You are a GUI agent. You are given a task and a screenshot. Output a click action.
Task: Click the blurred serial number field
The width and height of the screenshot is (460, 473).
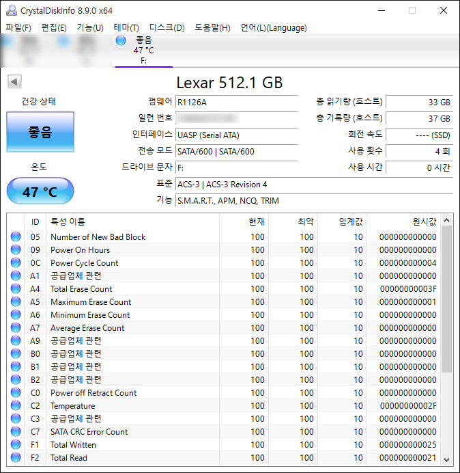coord(236,118)
